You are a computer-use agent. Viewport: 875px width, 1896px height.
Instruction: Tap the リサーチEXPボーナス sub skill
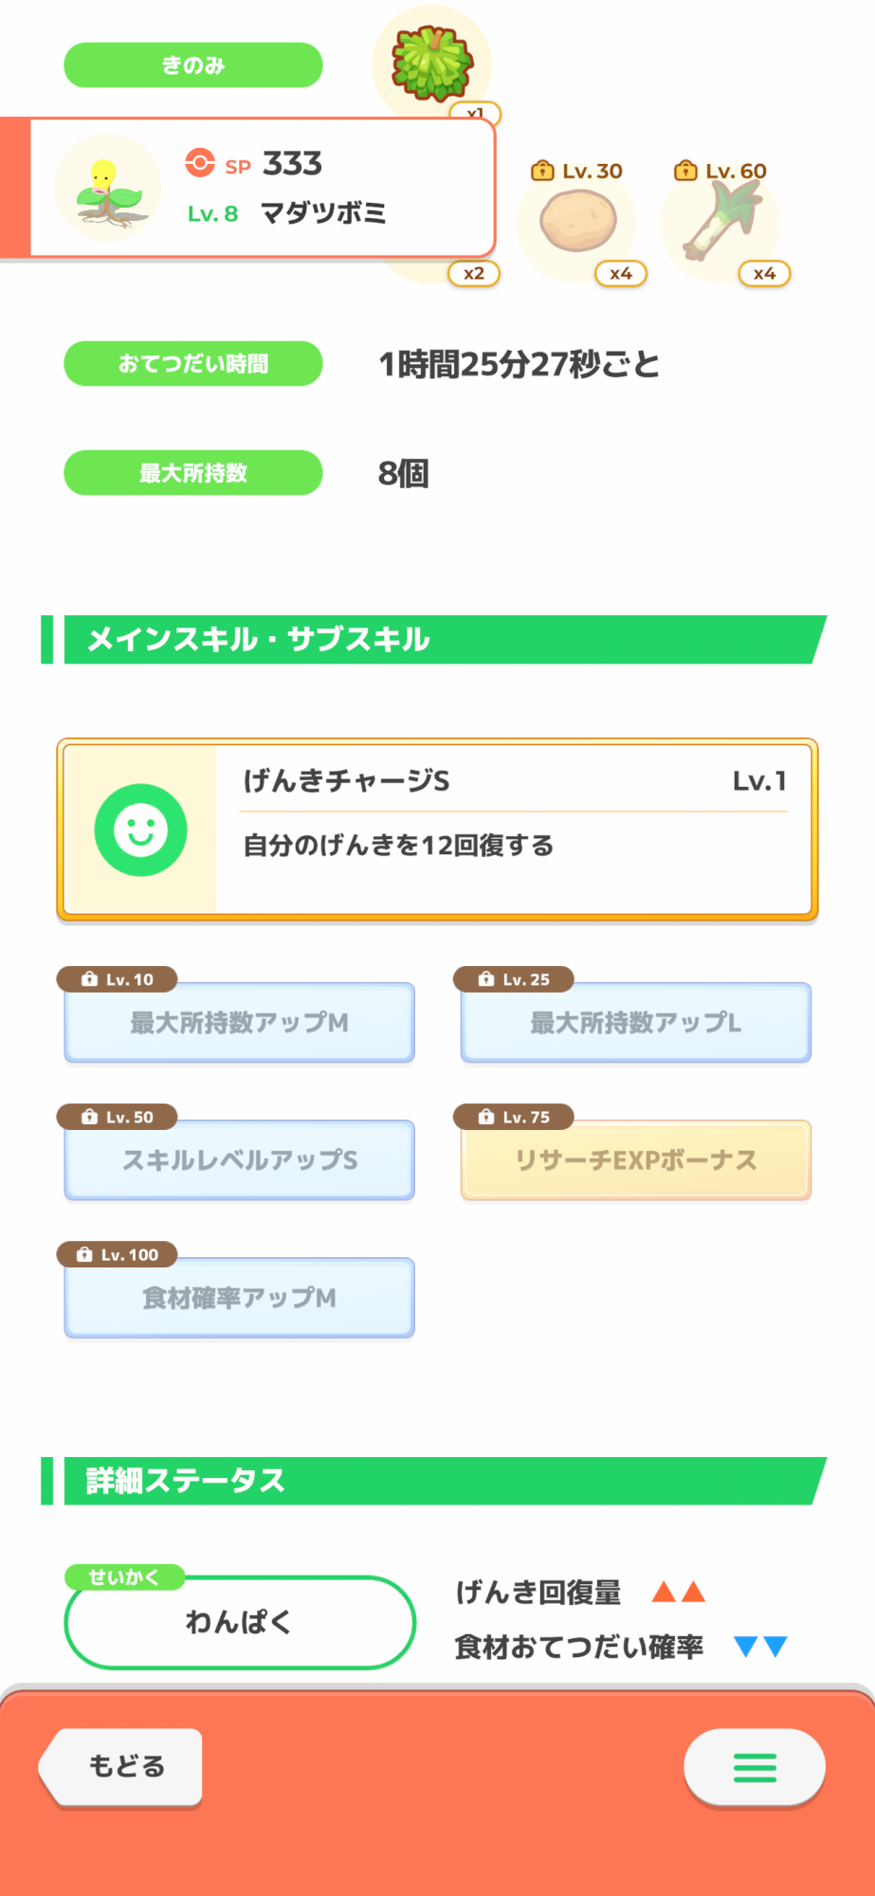pyautogui.click(x=635, y=1159)
